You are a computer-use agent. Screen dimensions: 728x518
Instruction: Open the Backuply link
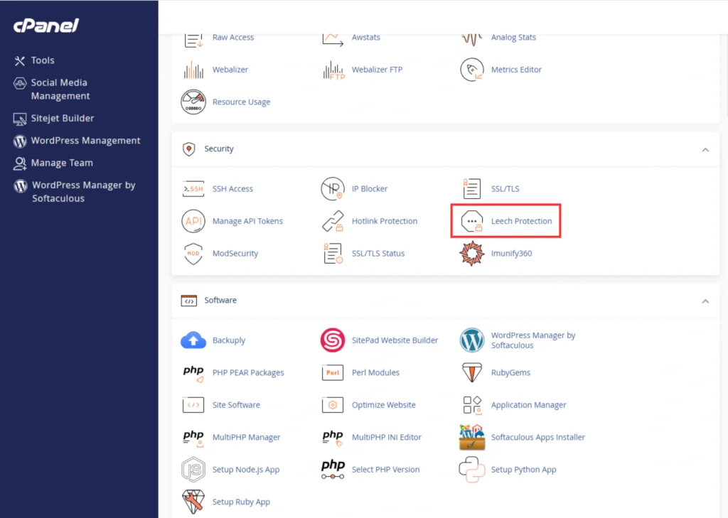coord(229,340)
